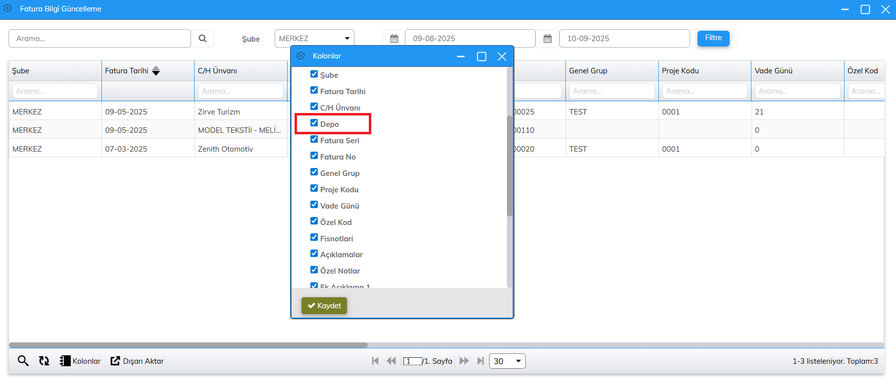Jump to the last page icon
This screenshot has height=390, width=896.
(480, 361)
